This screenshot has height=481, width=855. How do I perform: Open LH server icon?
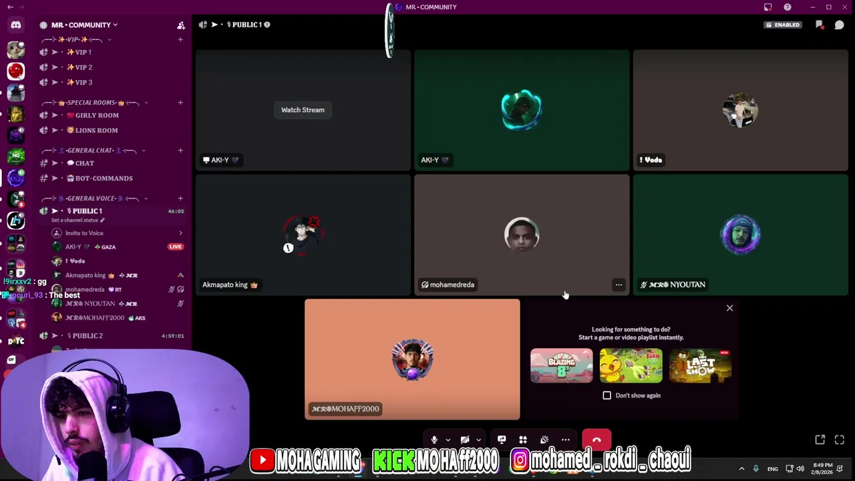(x=16, y=220)
